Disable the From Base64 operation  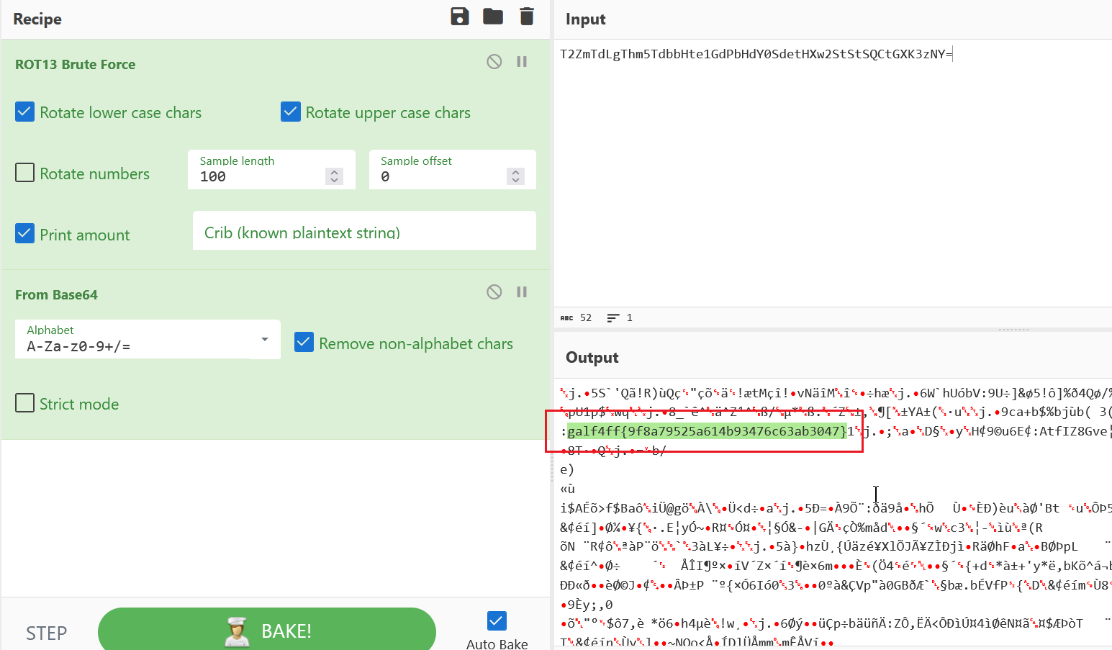click(494, 292)
